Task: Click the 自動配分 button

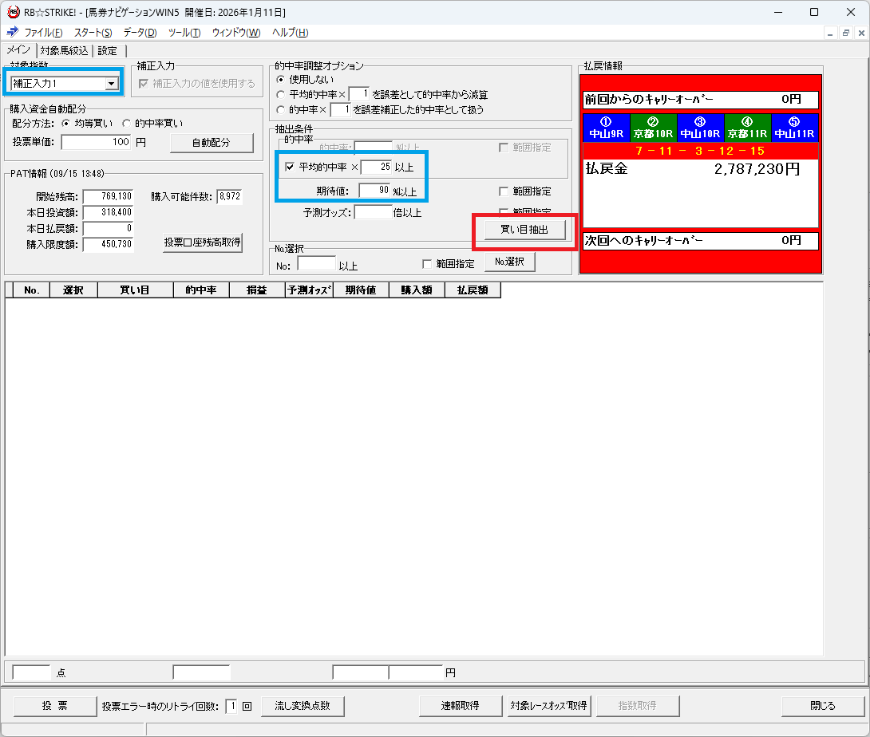Action: point(212,143)
